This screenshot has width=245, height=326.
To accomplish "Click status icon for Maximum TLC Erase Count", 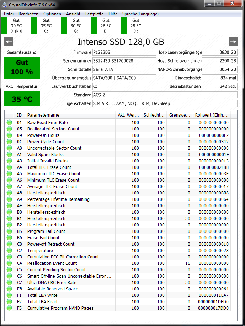I will click(x=9, y=173).
